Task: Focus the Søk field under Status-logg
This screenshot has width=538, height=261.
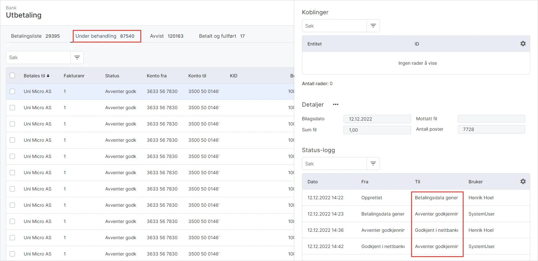Action: tap(334, 163)
